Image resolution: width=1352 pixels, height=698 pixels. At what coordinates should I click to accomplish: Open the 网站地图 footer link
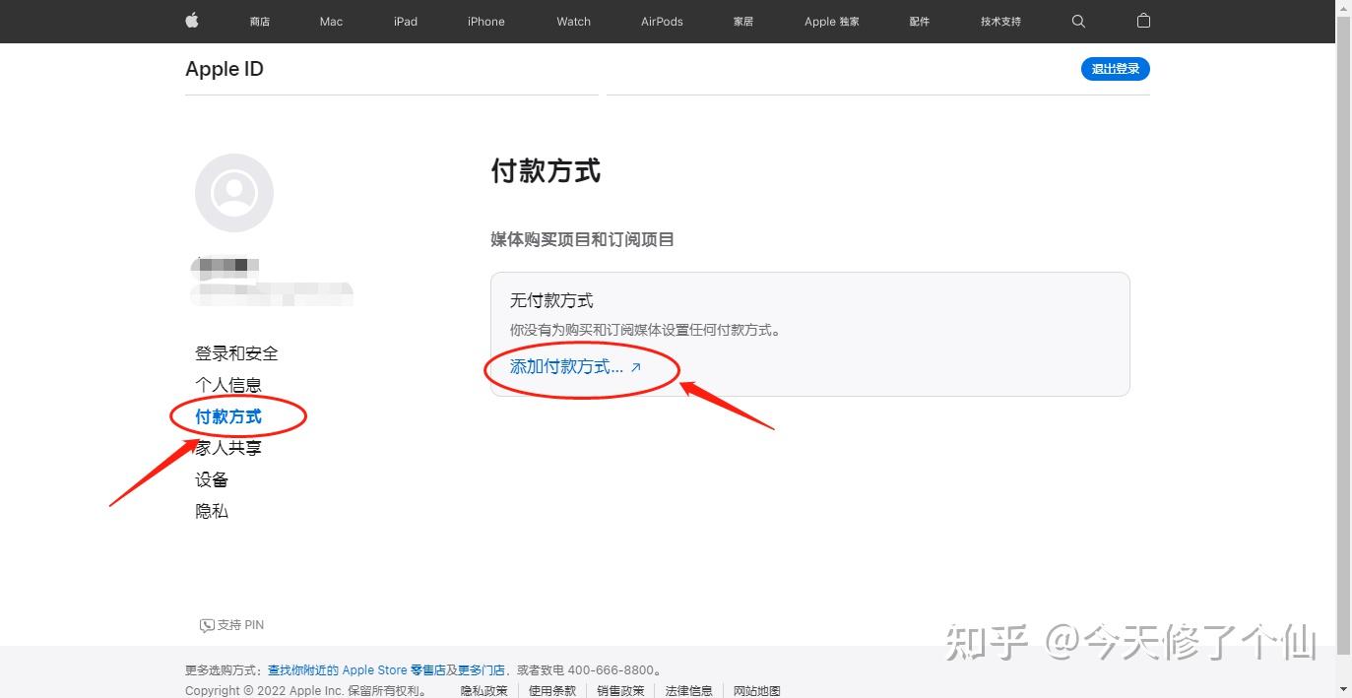(x=757, y=691)
